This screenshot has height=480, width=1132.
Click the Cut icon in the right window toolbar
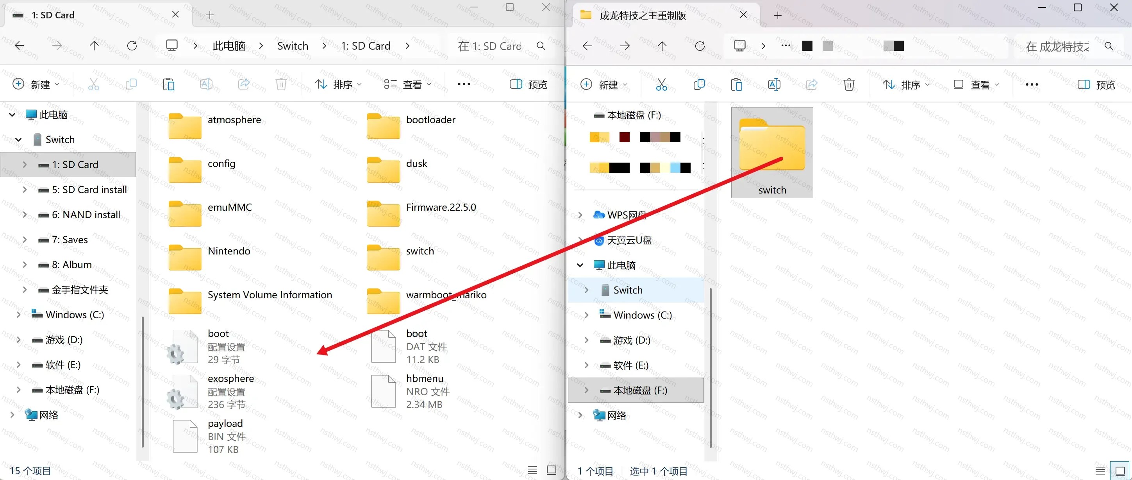[x=661, y=84]
